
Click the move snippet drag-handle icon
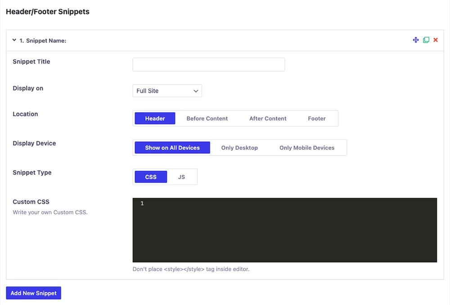click(x=415, y=40)
